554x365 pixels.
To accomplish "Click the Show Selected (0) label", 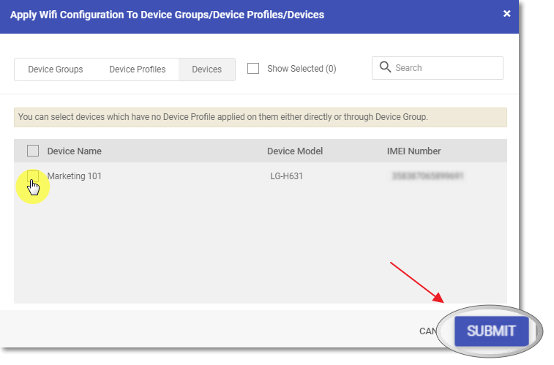I will tap(302, 69).
